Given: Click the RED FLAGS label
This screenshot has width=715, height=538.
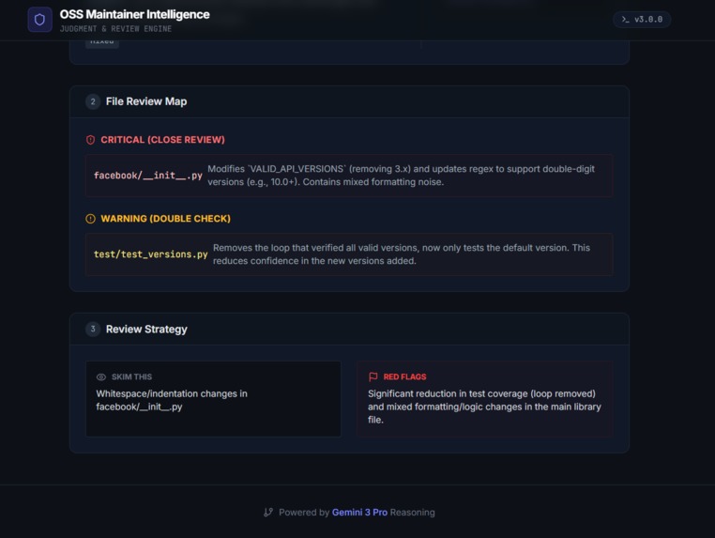Looking at the screenshot, I should 404,377.
